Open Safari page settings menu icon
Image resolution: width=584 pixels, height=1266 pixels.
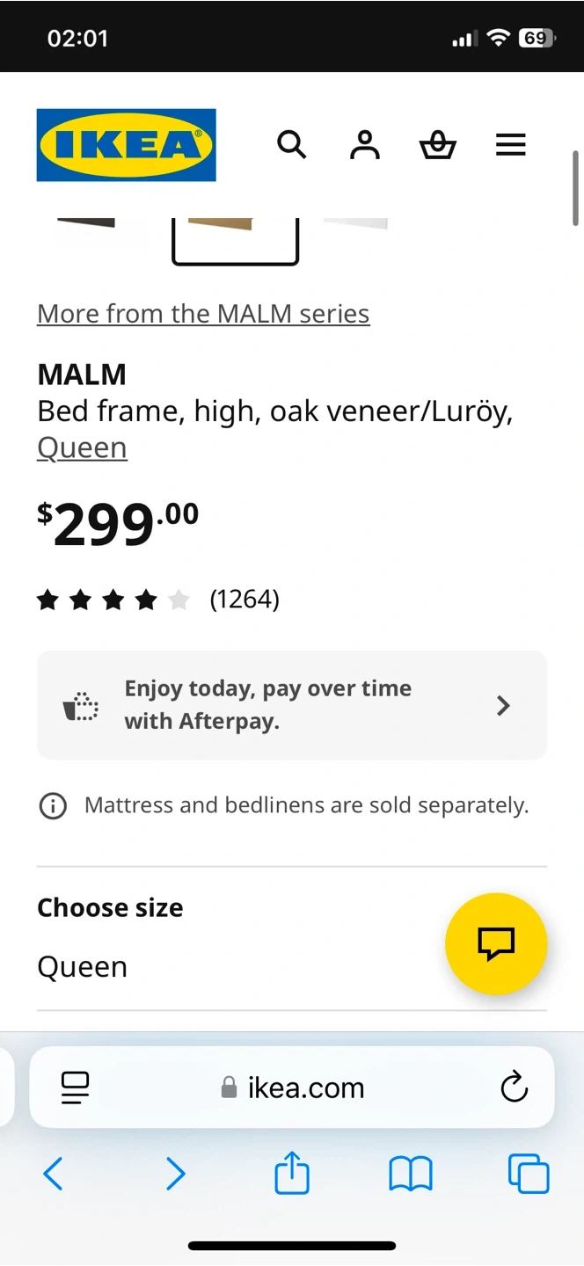pyautogui.click(x=75, y=1088)
